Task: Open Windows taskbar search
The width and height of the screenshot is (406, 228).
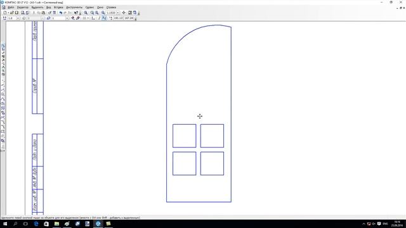Action: click(15, 224)
